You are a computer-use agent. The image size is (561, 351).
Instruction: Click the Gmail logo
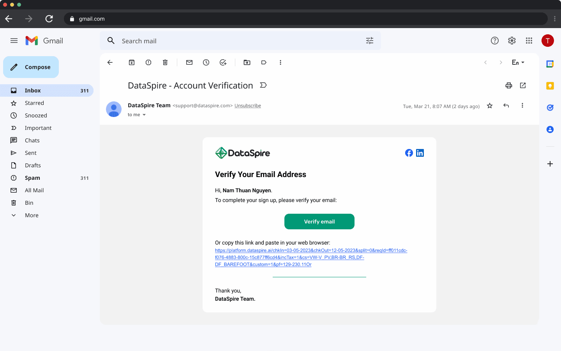pyautogui.click(x=44, y=41)
